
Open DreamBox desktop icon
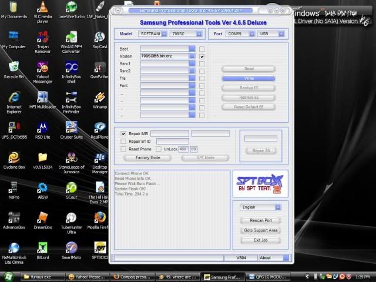click(43, 221)
